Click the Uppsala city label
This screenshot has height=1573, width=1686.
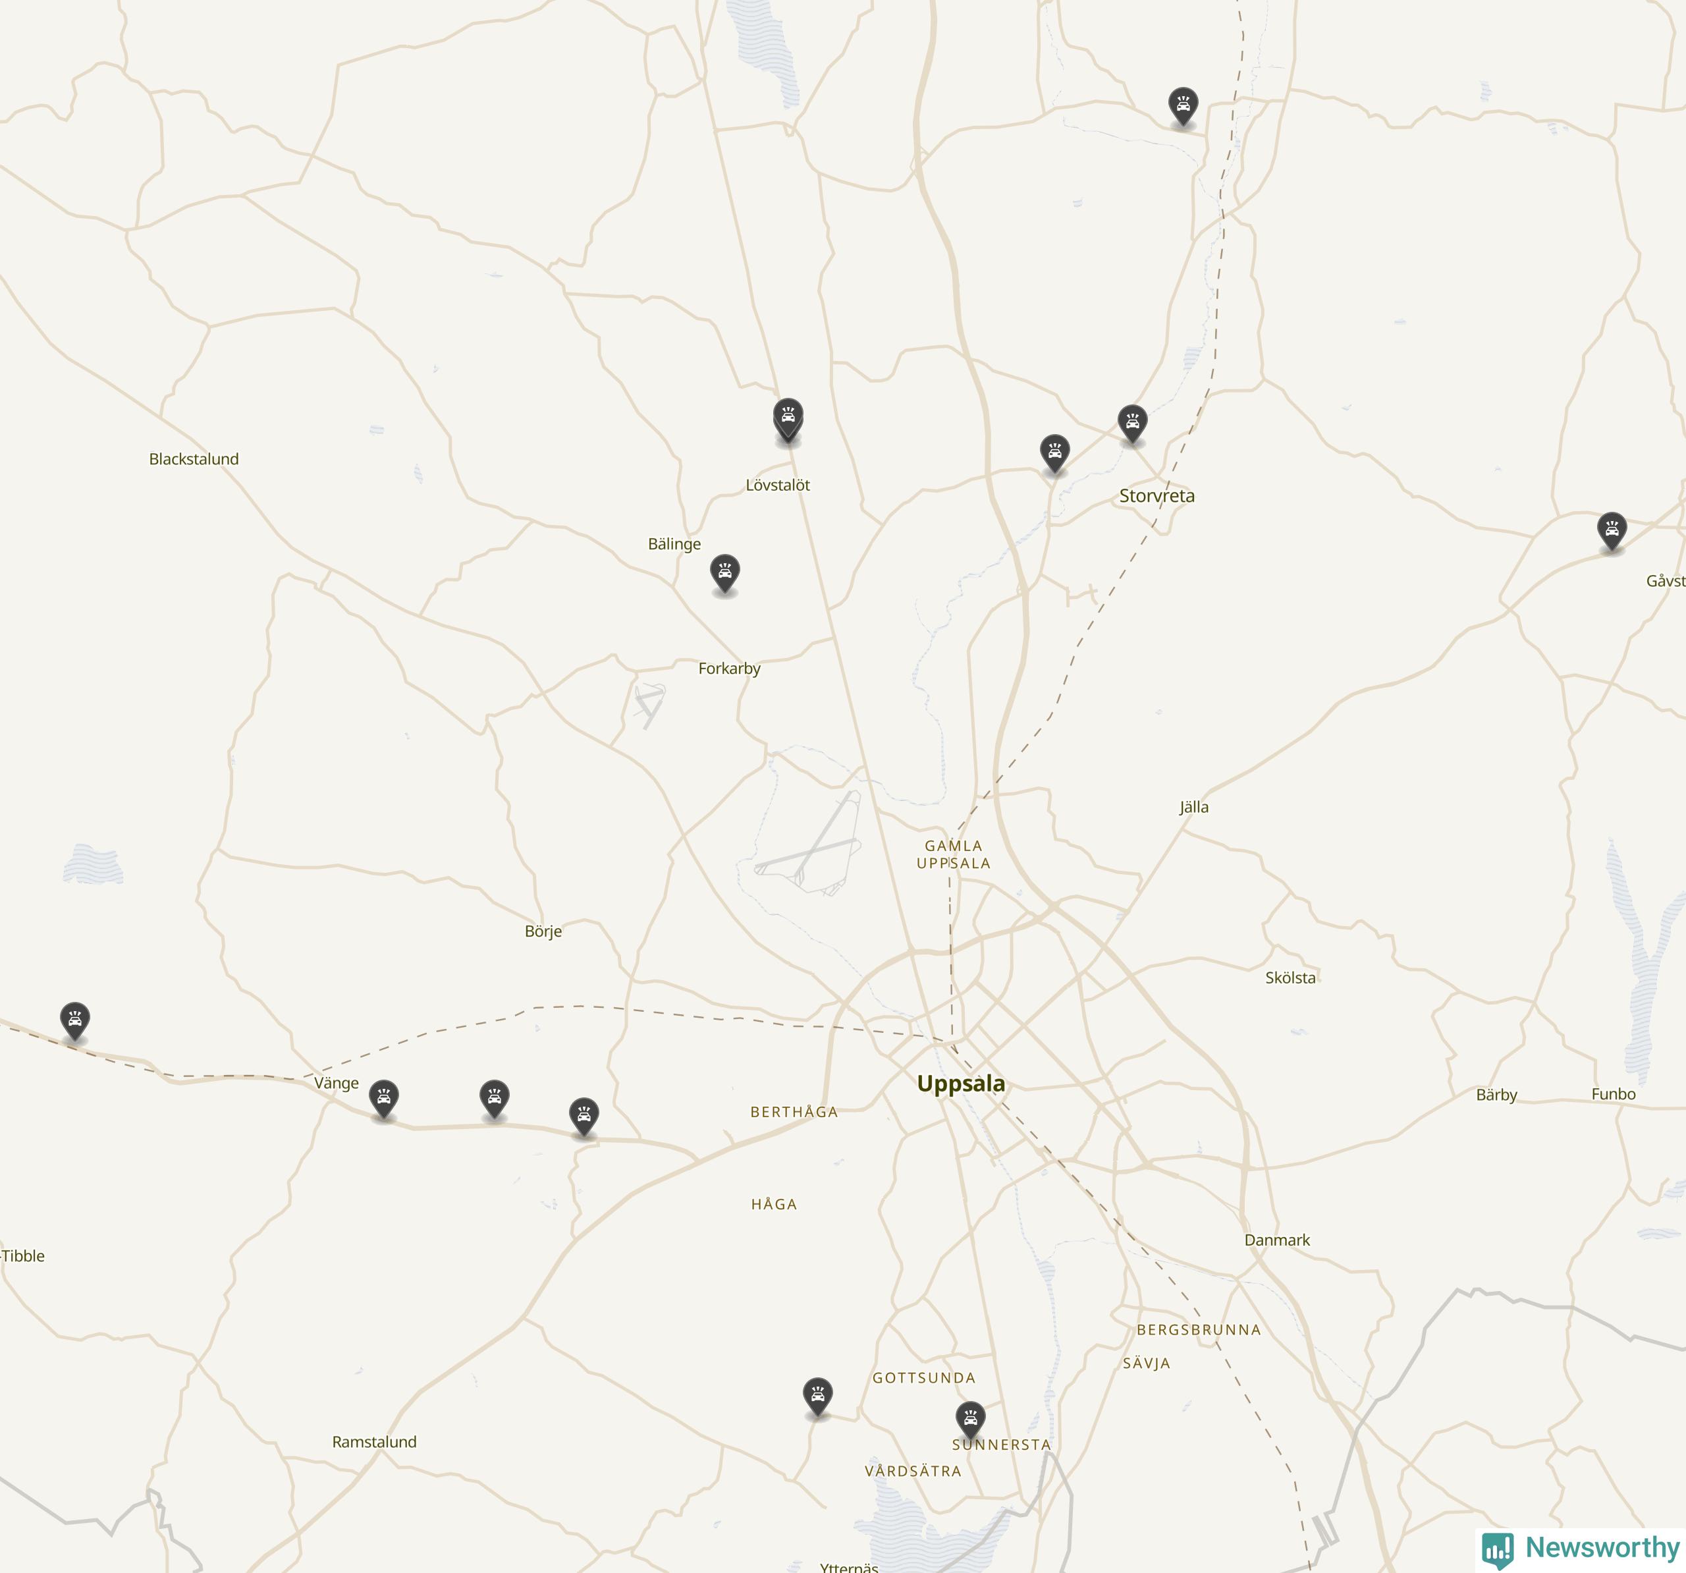961,1084
